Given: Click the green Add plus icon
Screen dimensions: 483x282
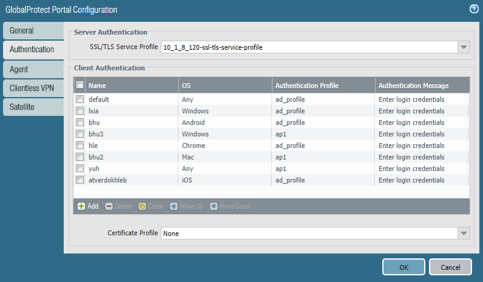Looking at the screenshot, I should coord(81,206).
